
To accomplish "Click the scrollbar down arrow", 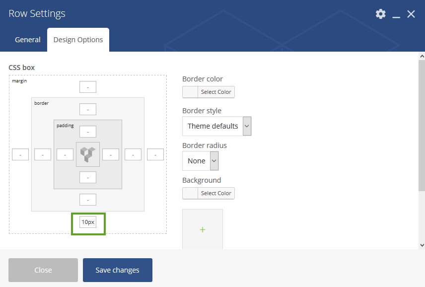I will point(422,245).
